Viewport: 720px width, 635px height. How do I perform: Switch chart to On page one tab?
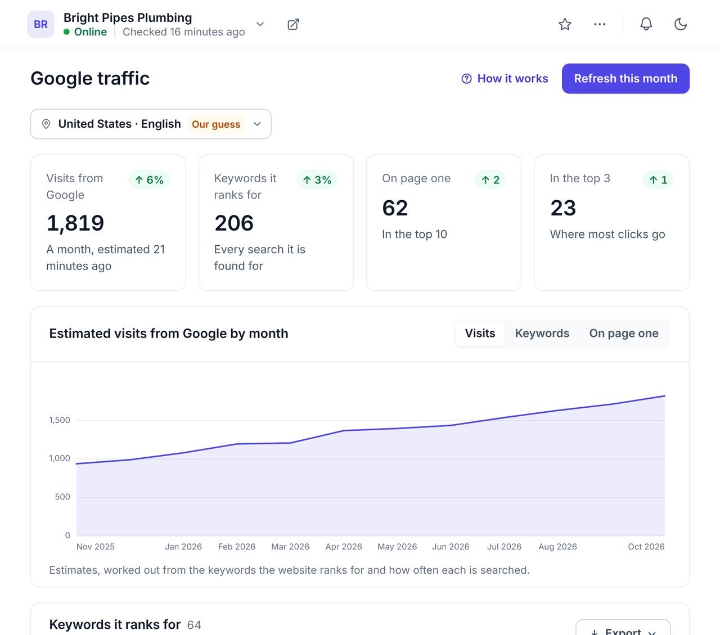pyautogui.click(x=624, y=334)
